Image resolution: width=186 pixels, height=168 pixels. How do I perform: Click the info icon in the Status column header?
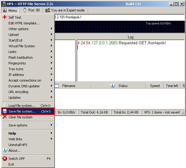(112, 86)
